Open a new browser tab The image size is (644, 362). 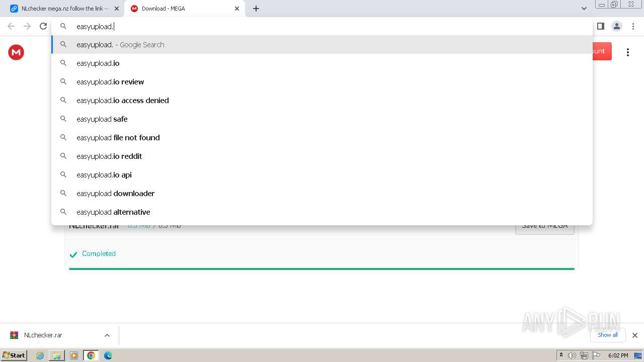pos(256,9)
